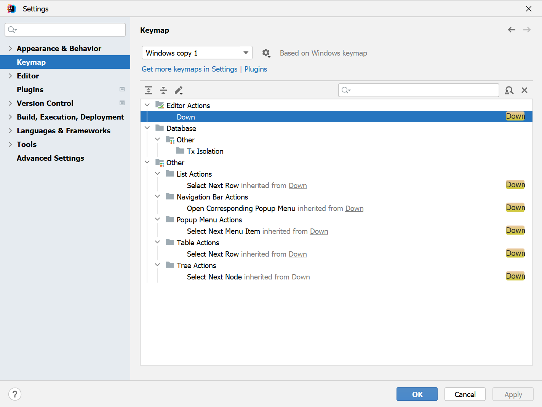Click Find Actions by Shortcut icon
This screenshot has height=407, width=542.
[509, 90]
